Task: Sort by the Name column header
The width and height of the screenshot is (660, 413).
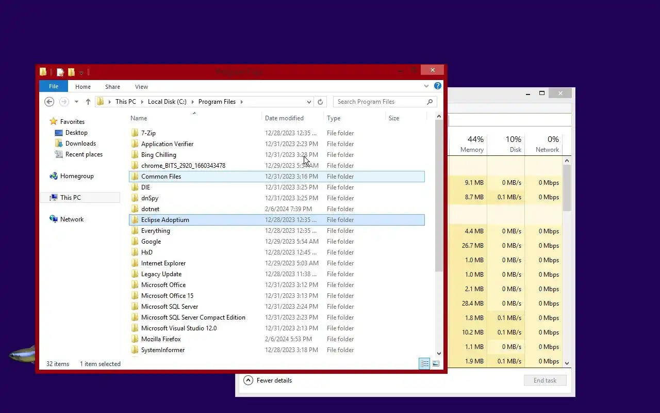Action: point(139,118)
